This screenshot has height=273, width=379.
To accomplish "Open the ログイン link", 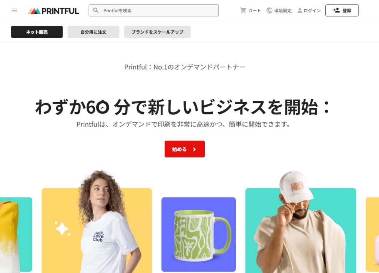I will [309, 10].
